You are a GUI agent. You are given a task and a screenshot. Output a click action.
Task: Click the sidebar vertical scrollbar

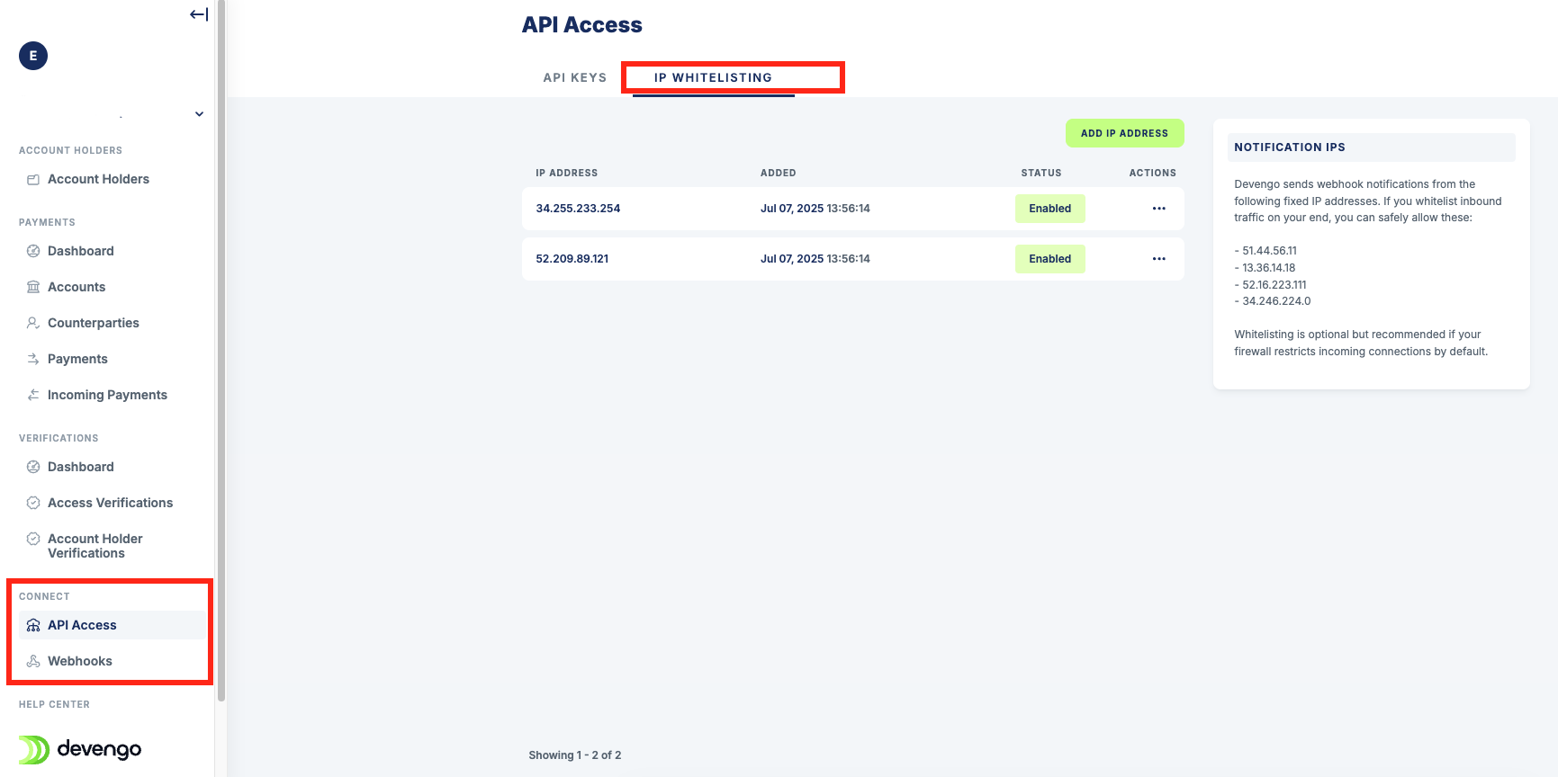coord(221,351)
